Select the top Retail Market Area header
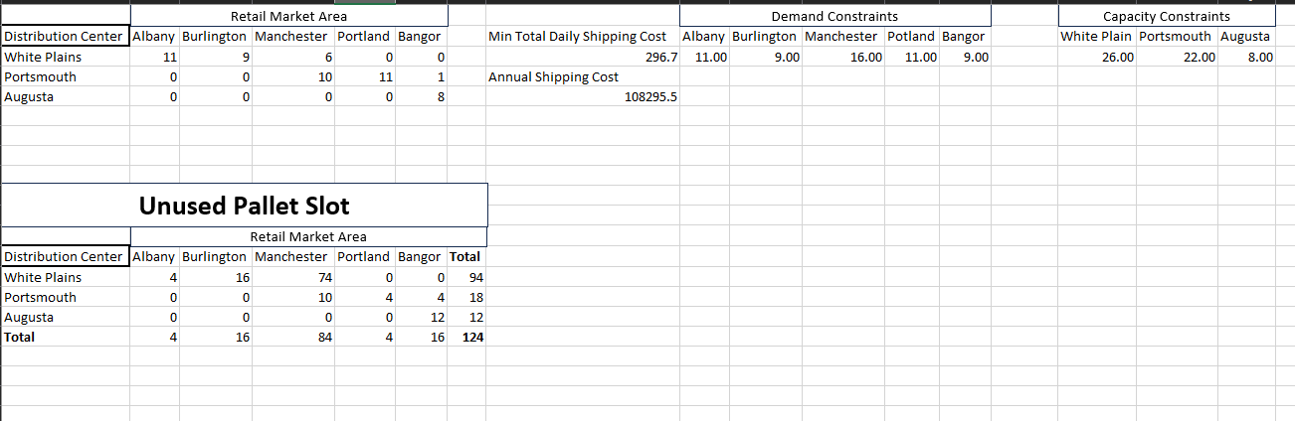 (x=288, y=16)
